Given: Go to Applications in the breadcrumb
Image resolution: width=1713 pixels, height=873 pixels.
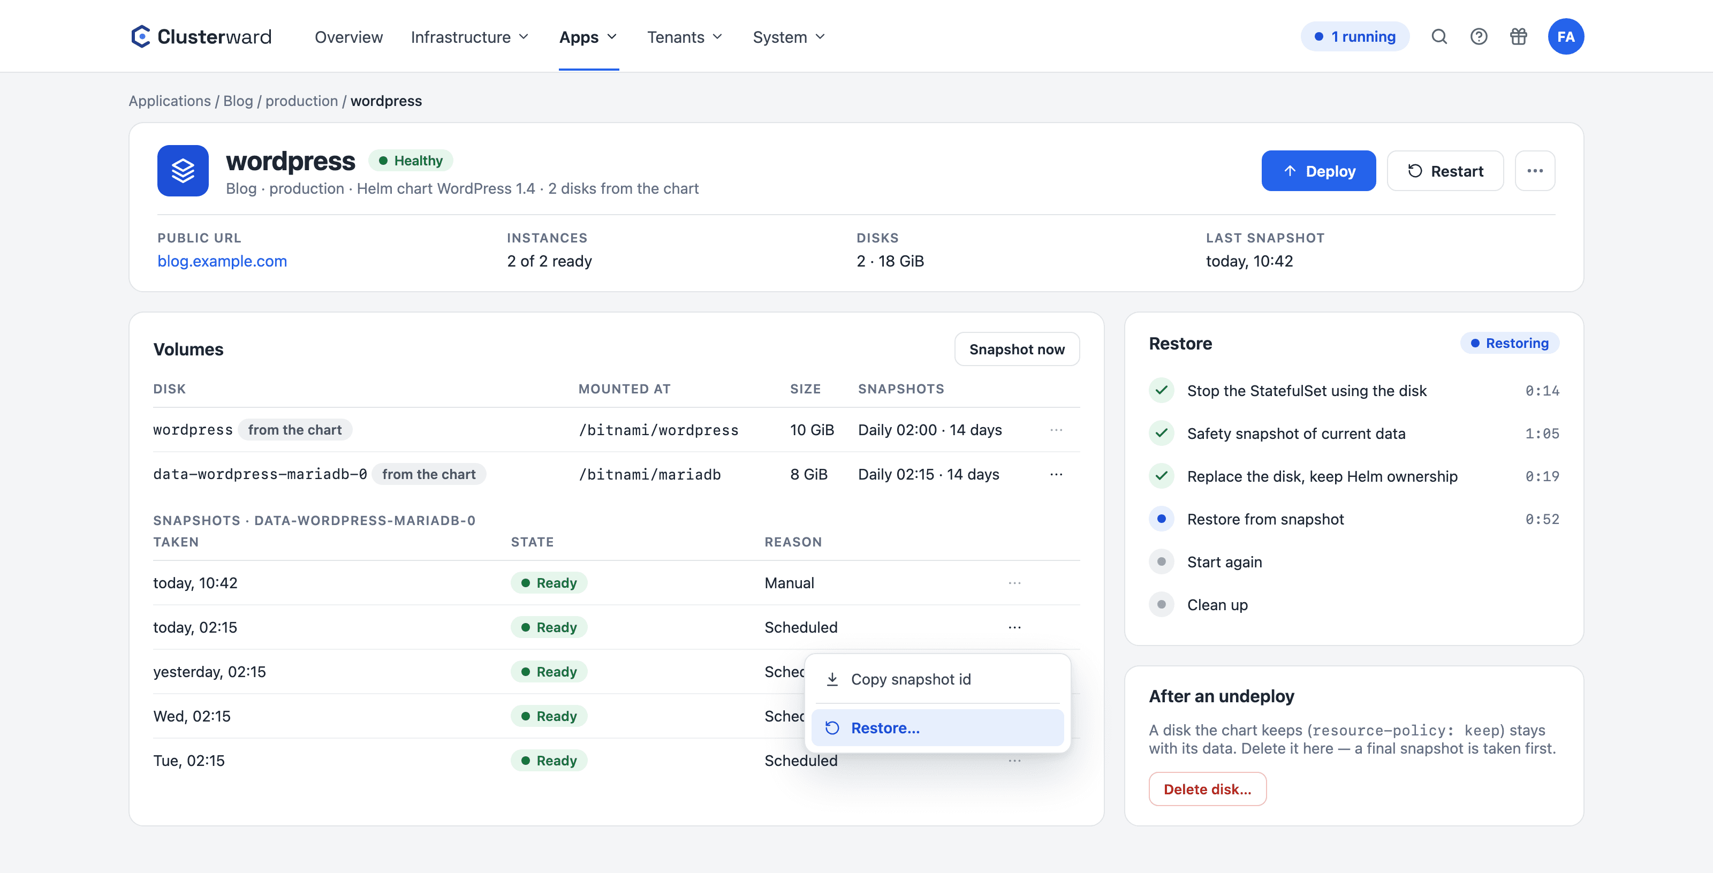Looking at the screenshot, I should pyautogui.click(x=170, y=101).
